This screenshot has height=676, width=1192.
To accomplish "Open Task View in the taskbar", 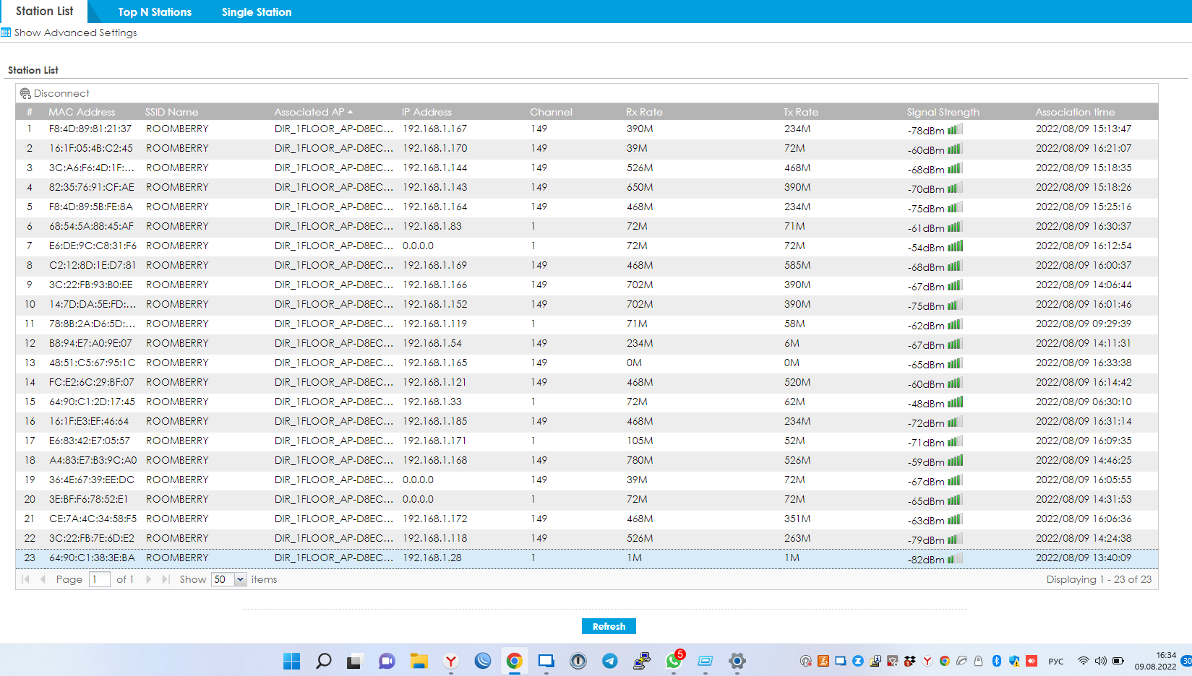I will (x=354, y=661).
